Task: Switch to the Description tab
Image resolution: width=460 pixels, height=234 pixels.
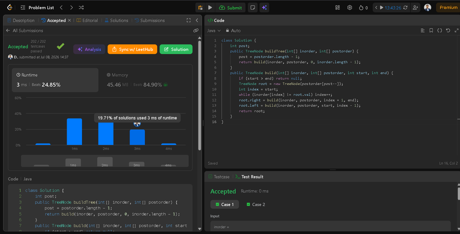Action: 21,20
